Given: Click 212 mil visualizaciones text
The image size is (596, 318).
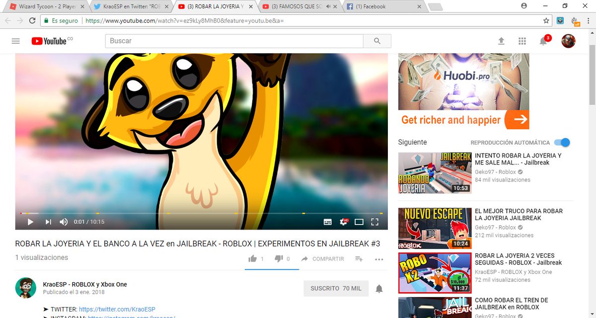Looking at the screenshot, I should coord(504,236).
